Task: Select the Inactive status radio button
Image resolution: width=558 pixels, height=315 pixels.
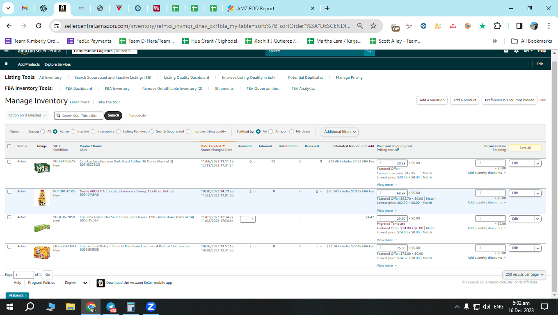Action: click(x=73, y=132)
